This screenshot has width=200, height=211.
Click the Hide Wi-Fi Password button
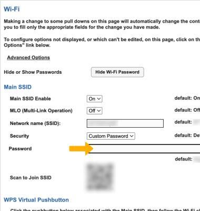coord(117,72)
